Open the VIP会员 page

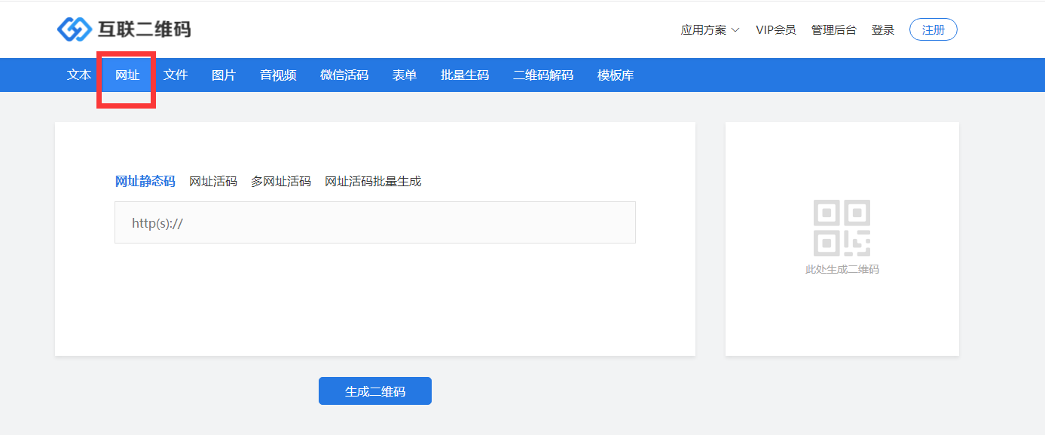[775, 30]
